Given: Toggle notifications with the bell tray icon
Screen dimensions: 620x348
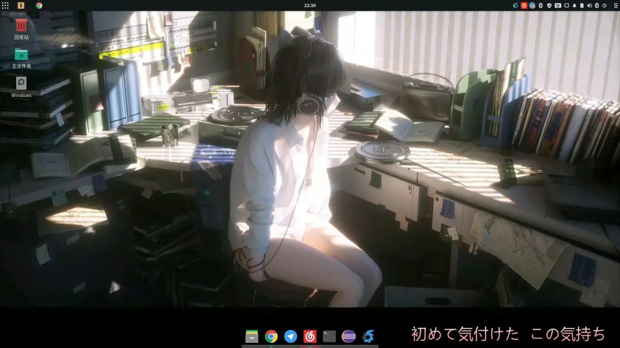Looking at the screenshot, I should coord(574,5).
